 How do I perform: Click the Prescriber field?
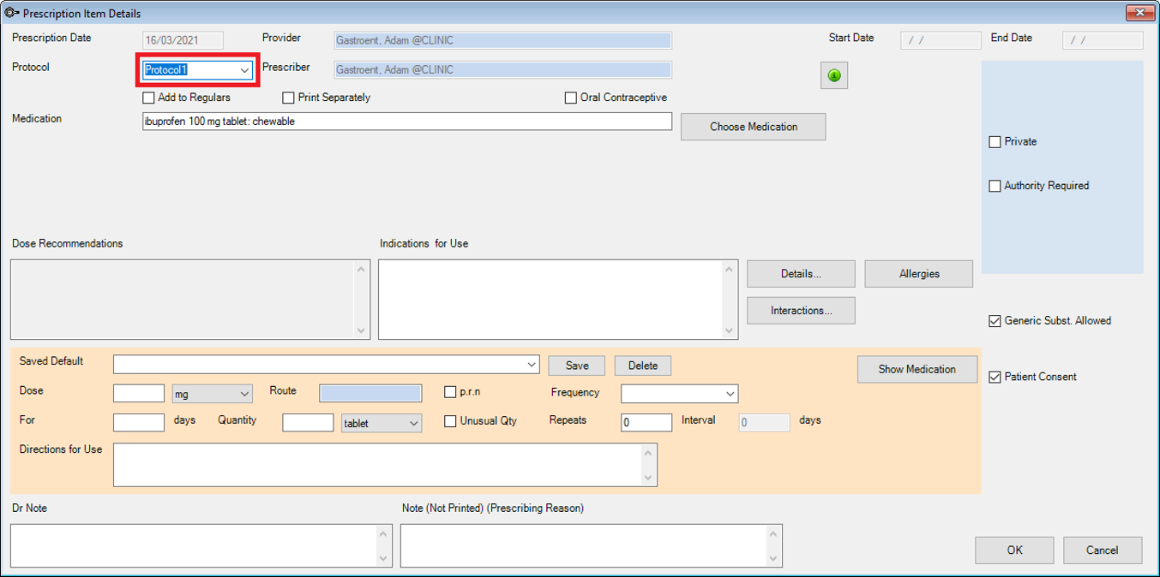pos(502,69)
